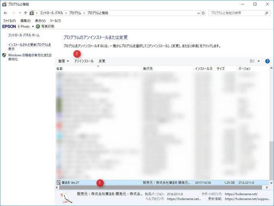Click the horizontal scrollbar under program list
Screen dimensions: 274x206
(x=161, y=187)
